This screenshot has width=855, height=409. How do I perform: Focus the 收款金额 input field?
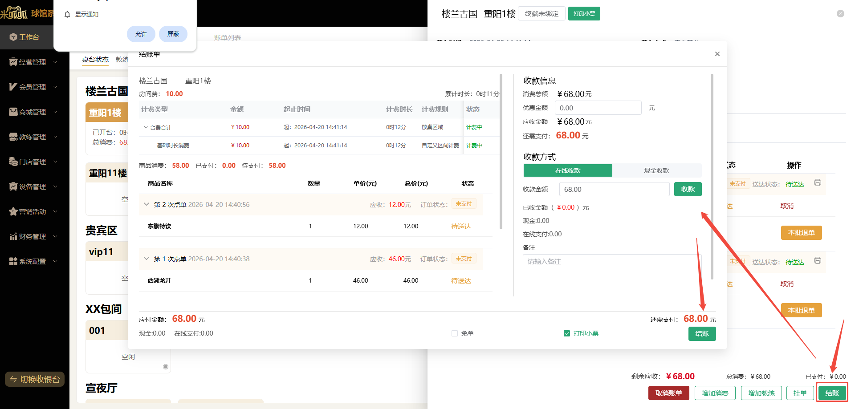tap(615, 189)
